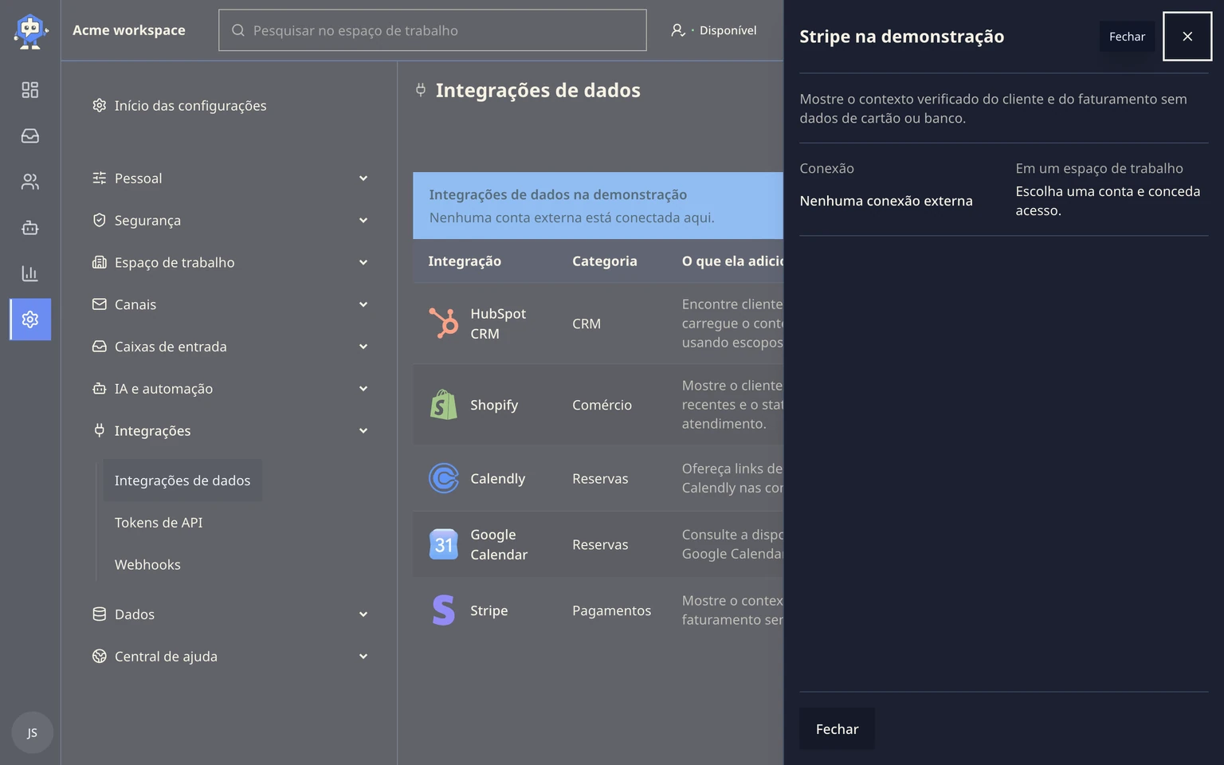
Task: Click the X close icon of panel
Action: [1187, 37]
